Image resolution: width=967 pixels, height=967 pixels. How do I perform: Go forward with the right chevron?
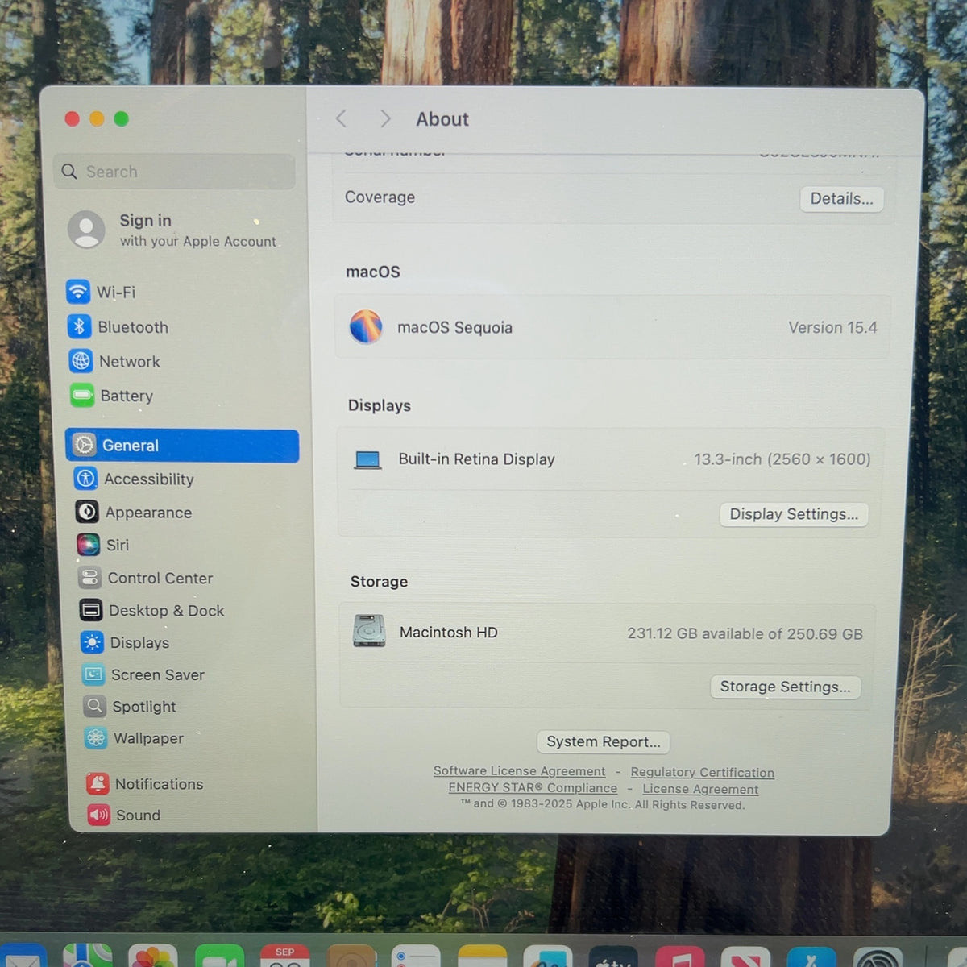click(x=385, y=118)
